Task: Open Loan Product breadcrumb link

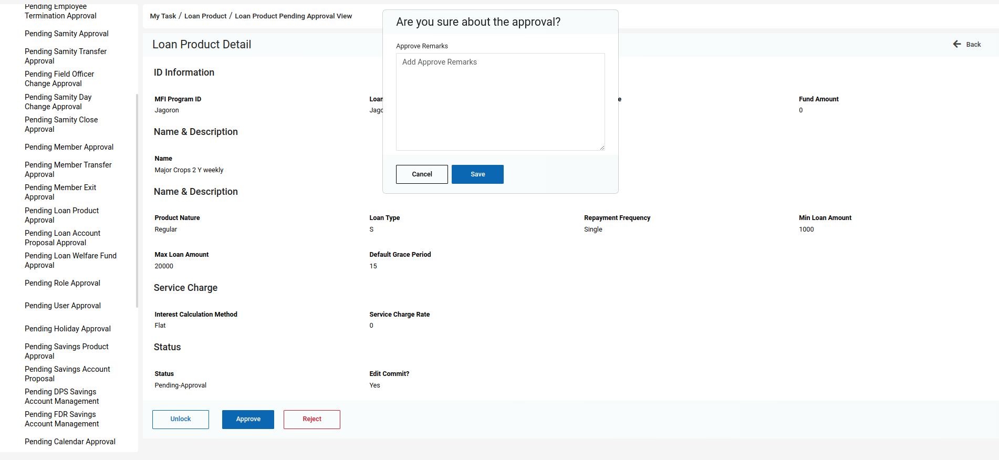Action: [205, 16]
